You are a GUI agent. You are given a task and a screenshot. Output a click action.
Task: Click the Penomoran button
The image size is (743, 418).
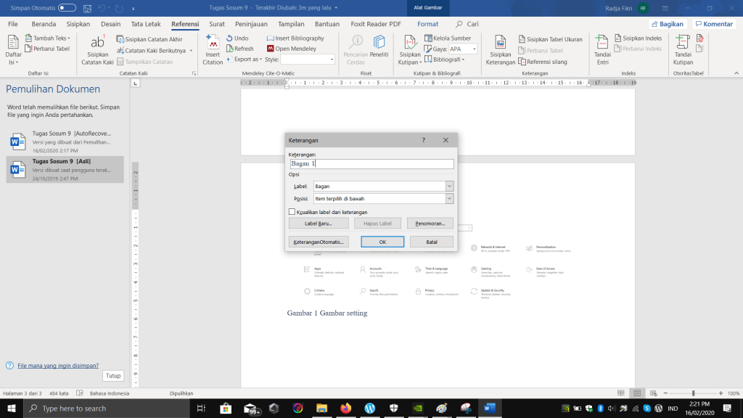pyautogui.click(x=430, y=224)
